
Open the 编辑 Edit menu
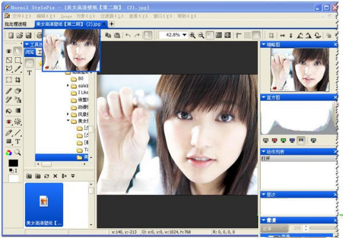pos(45,16)
